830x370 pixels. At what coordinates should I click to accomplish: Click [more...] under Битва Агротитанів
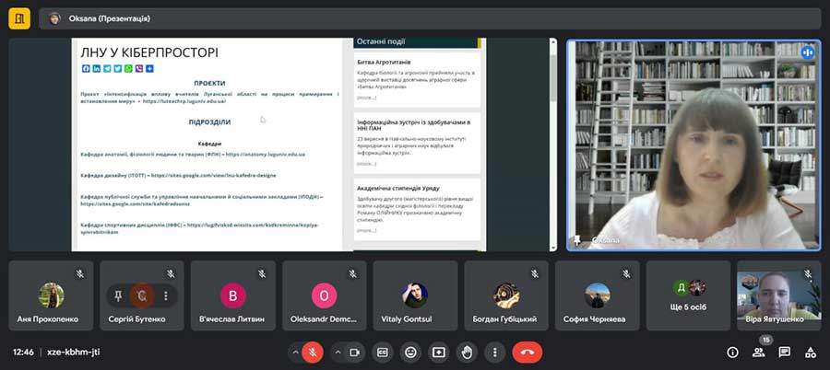click(x=366, y=98)
